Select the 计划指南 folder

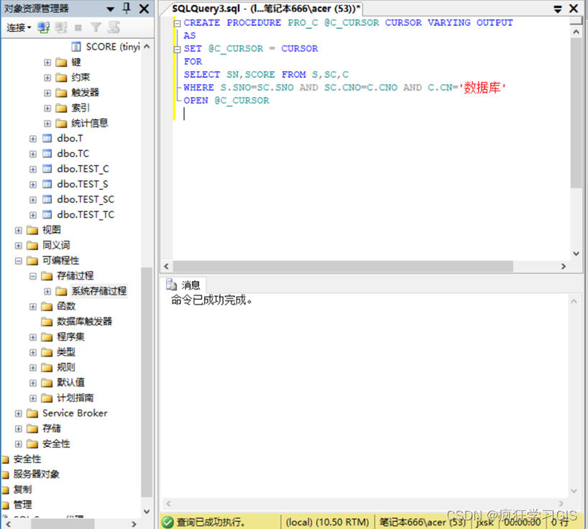pos(75,397)
